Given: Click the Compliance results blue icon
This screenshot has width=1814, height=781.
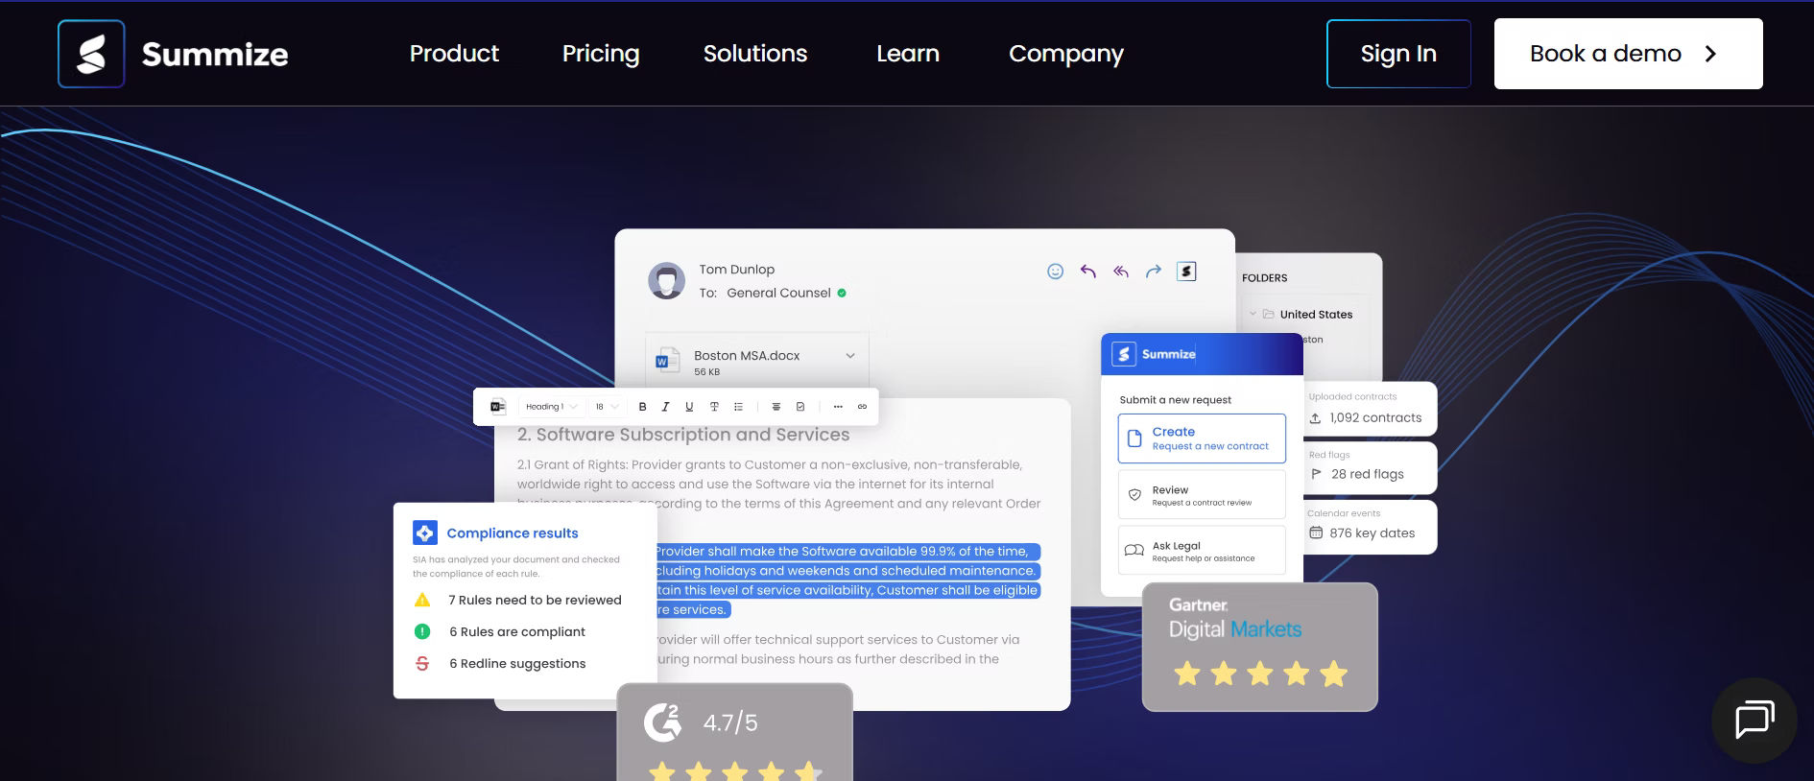Looking at the screenshot, I should (x=424, y=532).
